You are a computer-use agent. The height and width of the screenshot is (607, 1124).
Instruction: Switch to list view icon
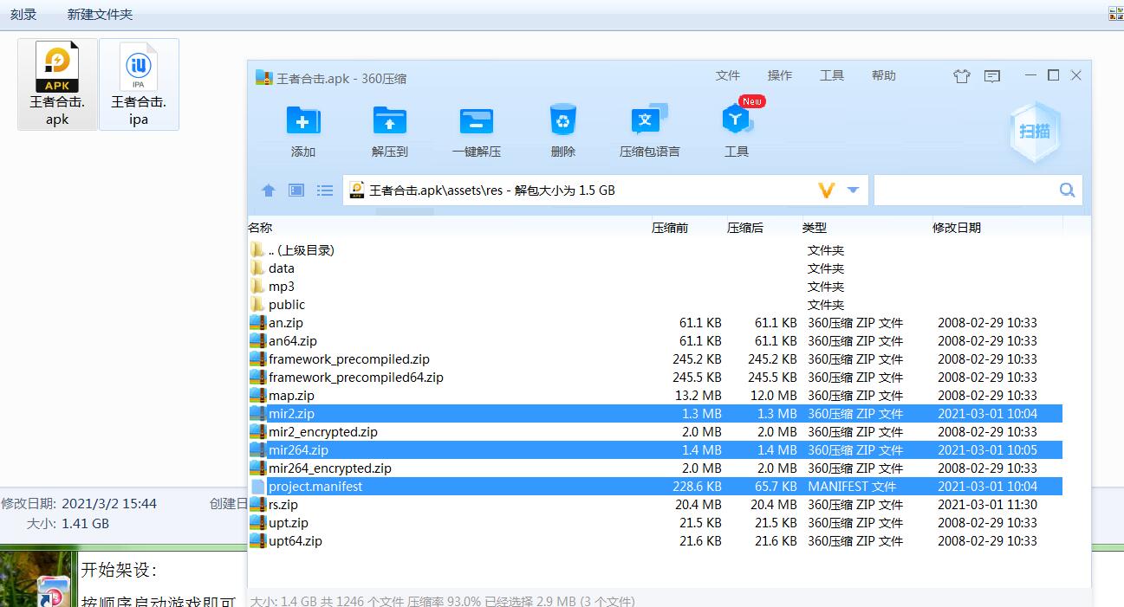tap(325, 190)
